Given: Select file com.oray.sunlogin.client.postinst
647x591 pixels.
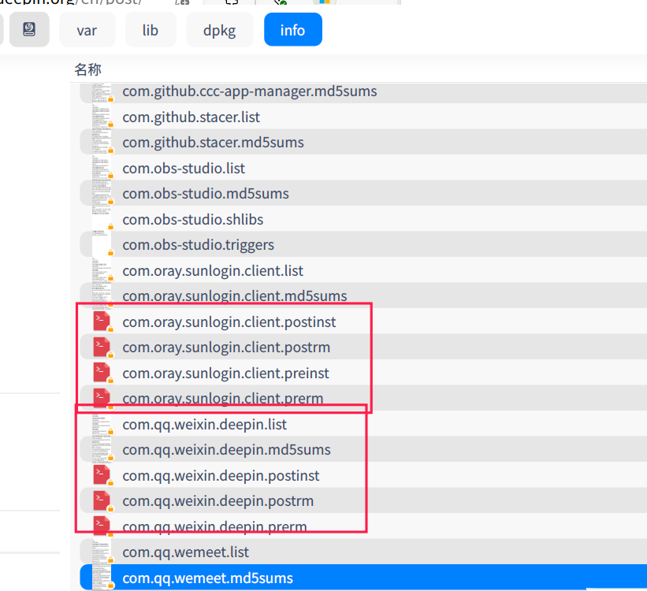Looking at the screenshot, I should point(363,322).
